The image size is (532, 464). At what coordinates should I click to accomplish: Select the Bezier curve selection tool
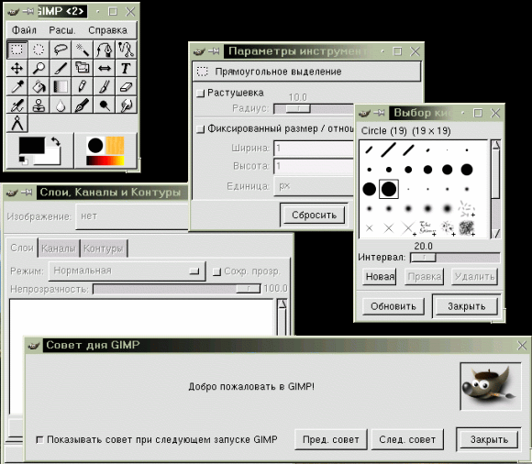click(105, 50)
